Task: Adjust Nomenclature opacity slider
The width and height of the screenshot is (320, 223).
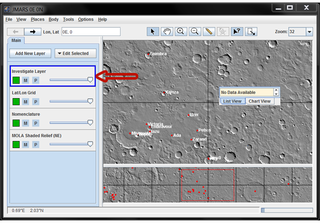Action: [71, 123]
